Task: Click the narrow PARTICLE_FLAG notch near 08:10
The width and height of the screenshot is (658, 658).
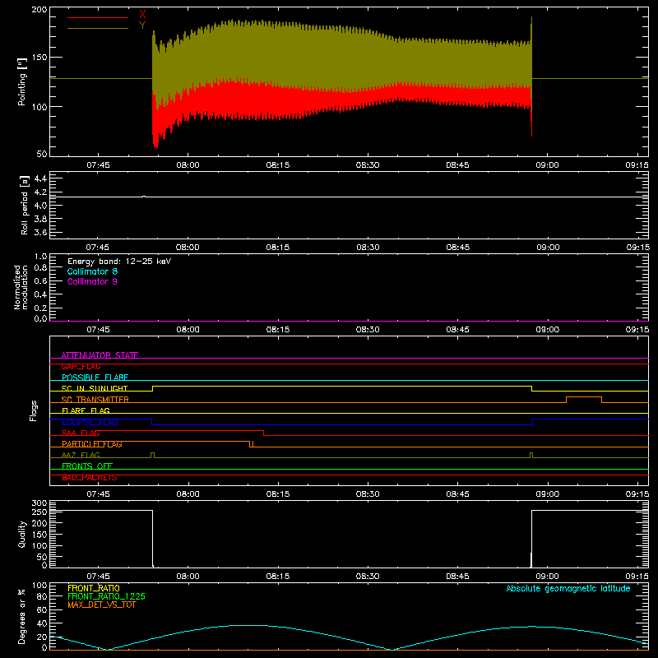Action: pos(252,444)
